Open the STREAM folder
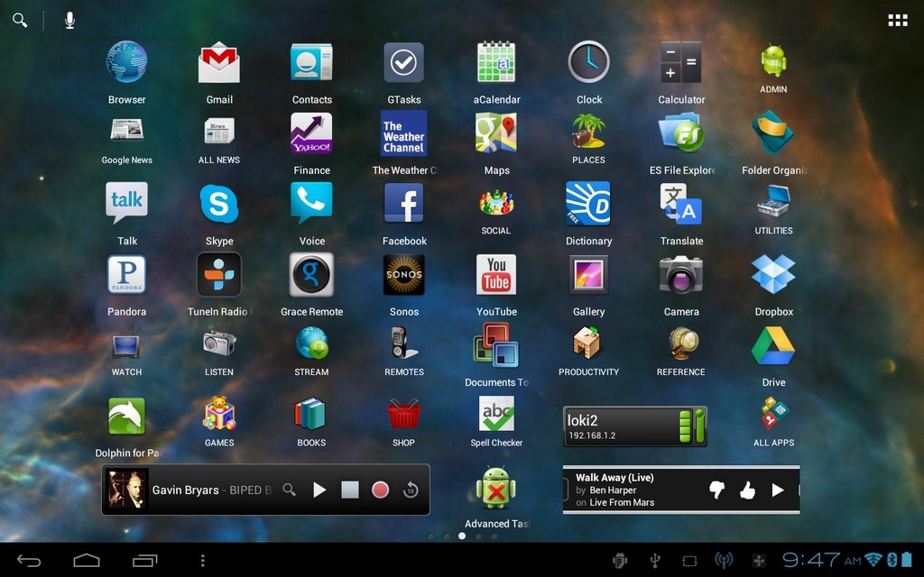The width and height of the screenshot is (924, 577). click(311, 343)
